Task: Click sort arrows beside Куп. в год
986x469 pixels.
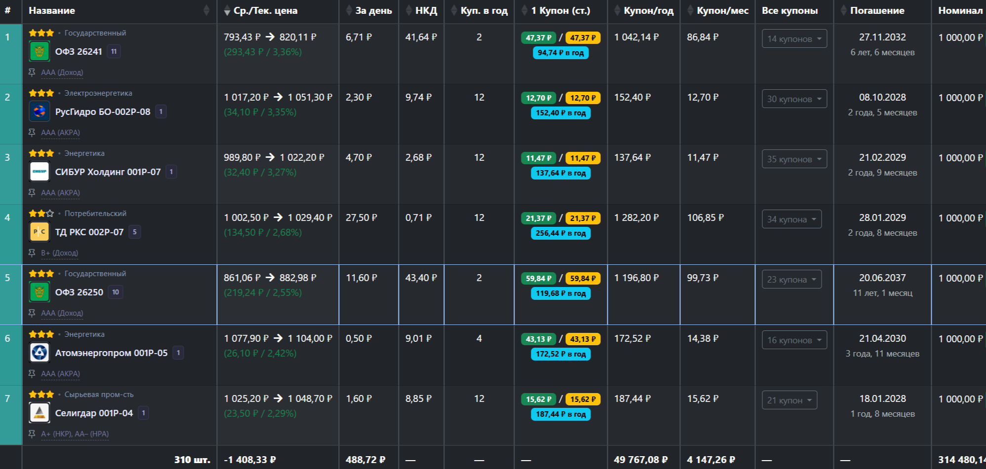Action: tap(454, 10)
